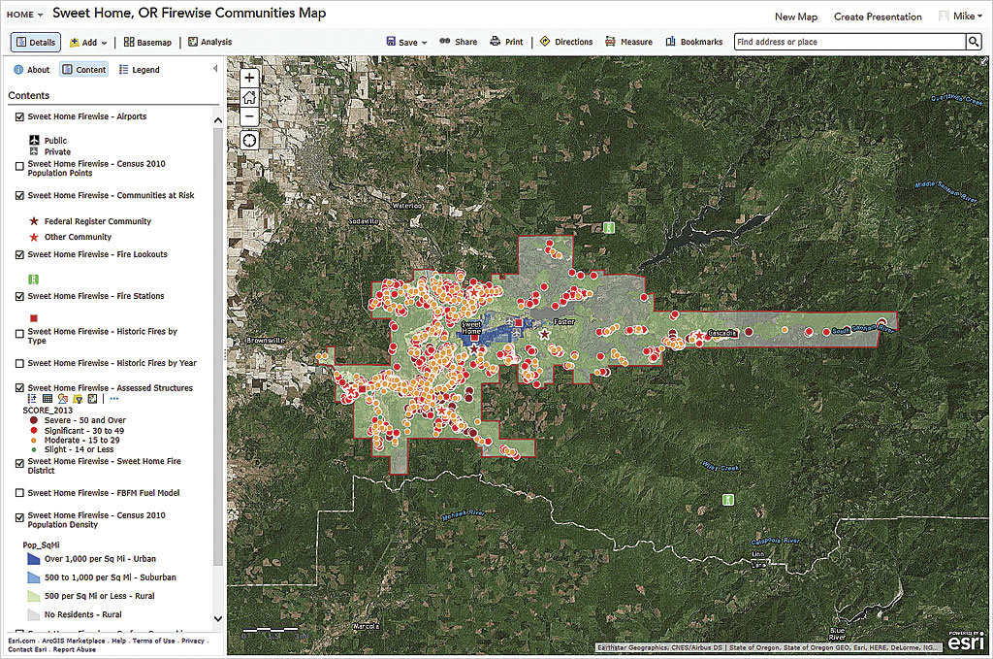Open Terms of Use footer link
The image size is (993, 659).
(x=153, y=641)
